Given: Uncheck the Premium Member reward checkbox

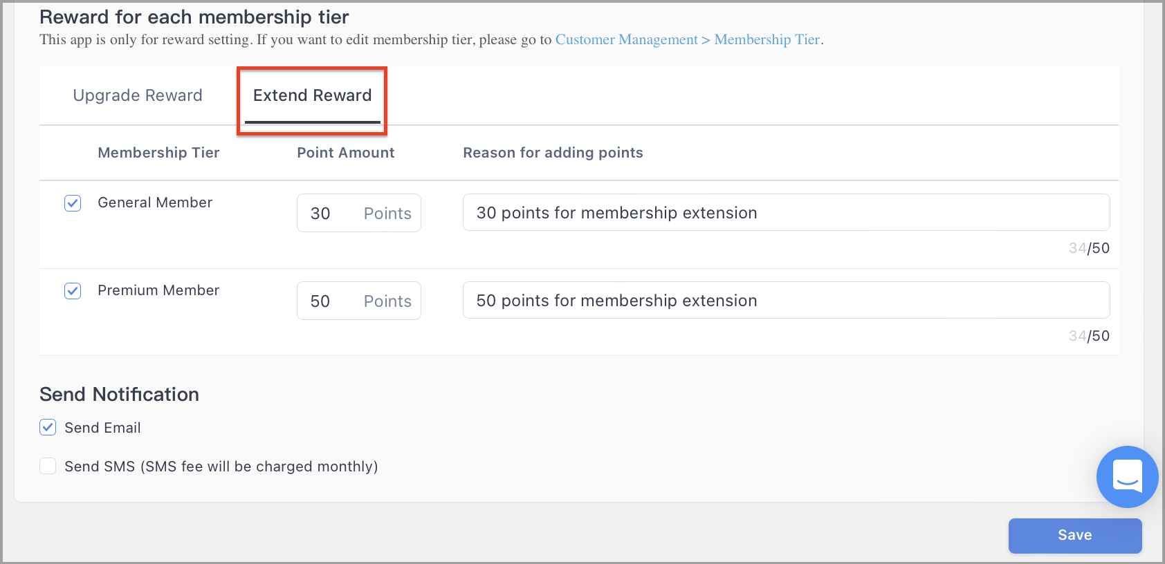Looking at the screenshot, I should tap(72, 290).
